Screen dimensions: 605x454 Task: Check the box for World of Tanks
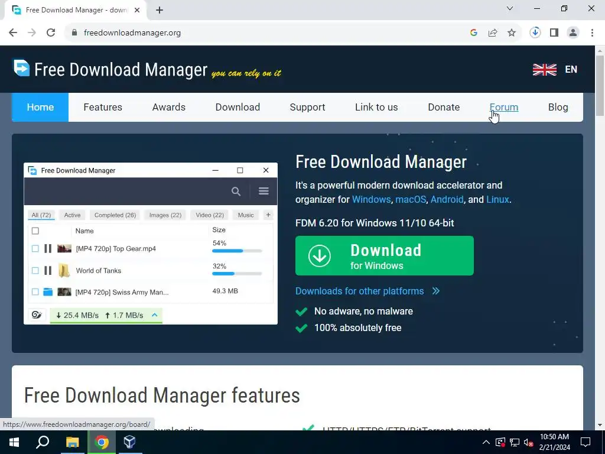pos(35,271)
